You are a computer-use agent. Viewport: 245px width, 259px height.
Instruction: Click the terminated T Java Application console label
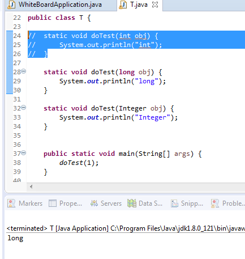[126, 228]
